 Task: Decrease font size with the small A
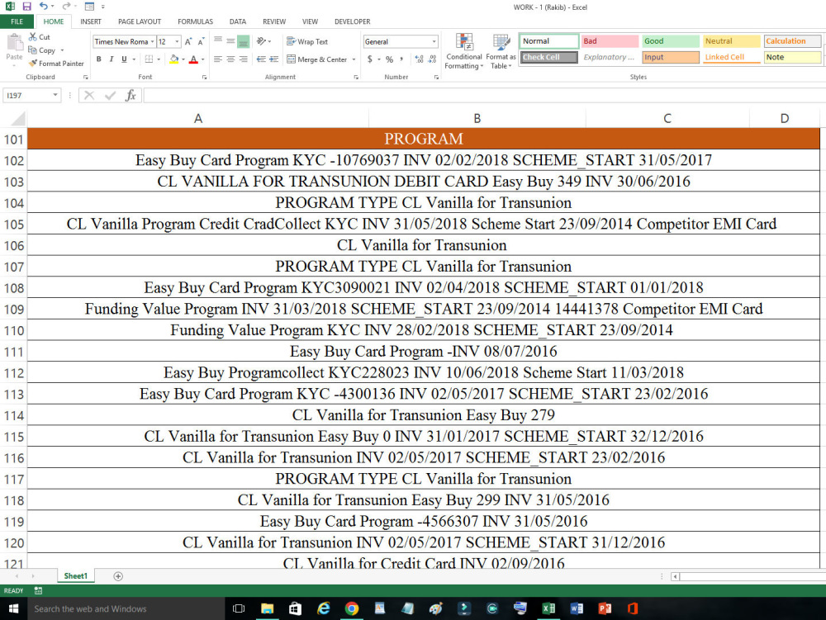coord(201,41)
